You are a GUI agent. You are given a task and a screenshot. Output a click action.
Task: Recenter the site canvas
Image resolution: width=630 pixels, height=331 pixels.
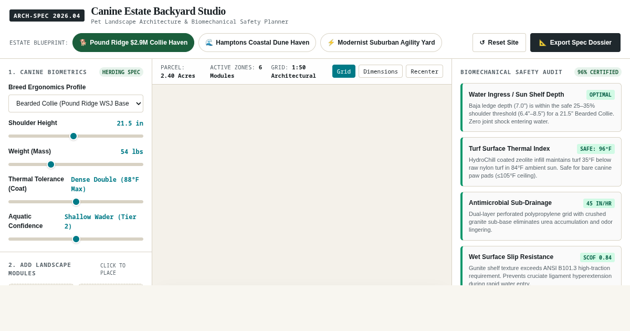pos(424,71)
